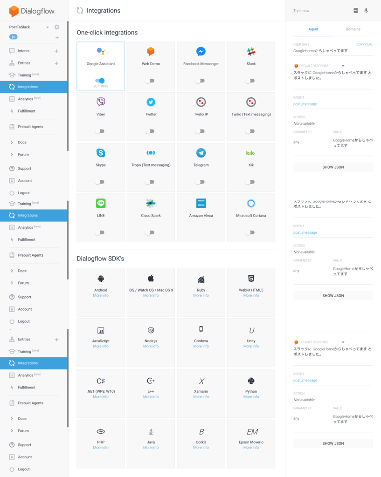Click the Cisco Spark icon
The width and height of the screenshot is (381, 477).
[x=151, y=203]
